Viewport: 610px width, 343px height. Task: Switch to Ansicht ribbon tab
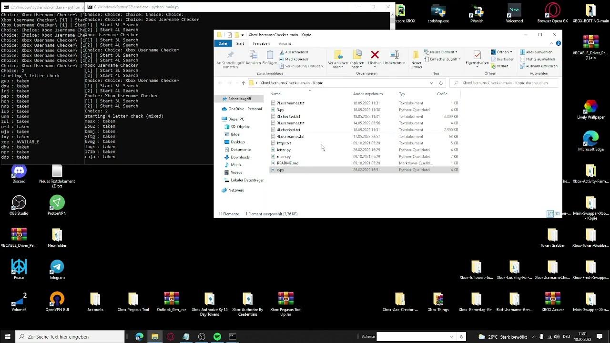[285, 43]
